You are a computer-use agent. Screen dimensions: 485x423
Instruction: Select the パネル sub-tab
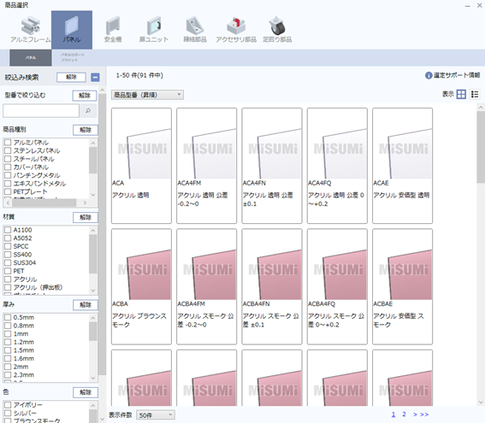tap(31, 58)
